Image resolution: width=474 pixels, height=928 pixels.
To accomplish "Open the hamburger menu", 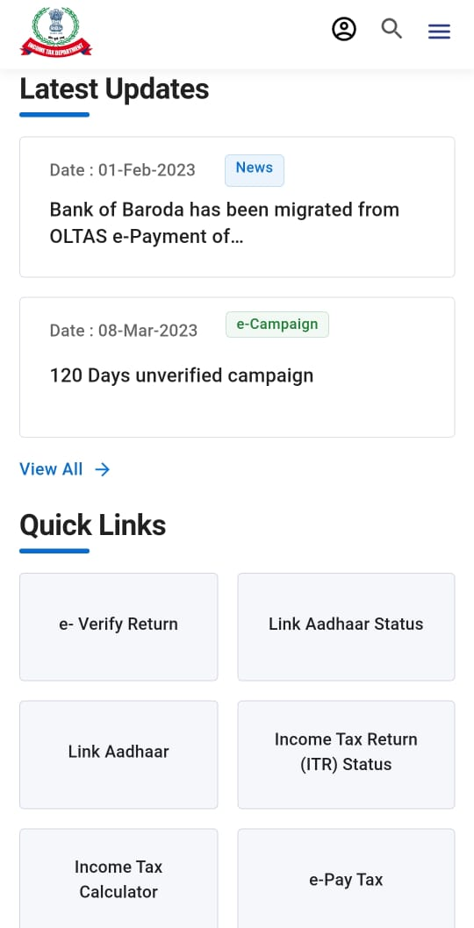I will click(x=439, y=32).
